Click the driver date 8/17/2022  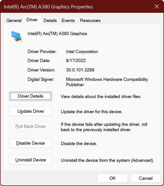[76, 61]
